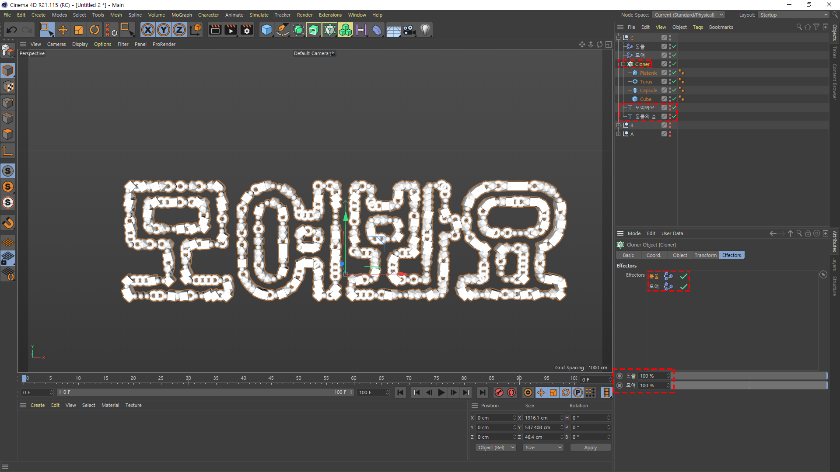Click the Apply button
Viewport: 840px width, 472px height.
[590, 448]
